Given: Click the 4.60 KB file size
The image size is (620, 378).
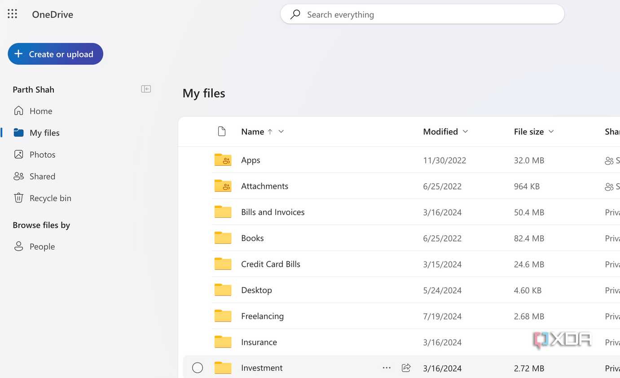Looking at the screenshot, I should pyautogui.click(x=528, y=290).
